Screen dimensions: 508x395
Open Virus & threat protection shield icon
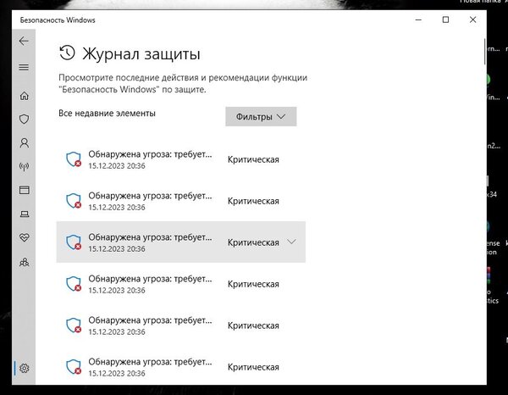[x=25, y=119]
